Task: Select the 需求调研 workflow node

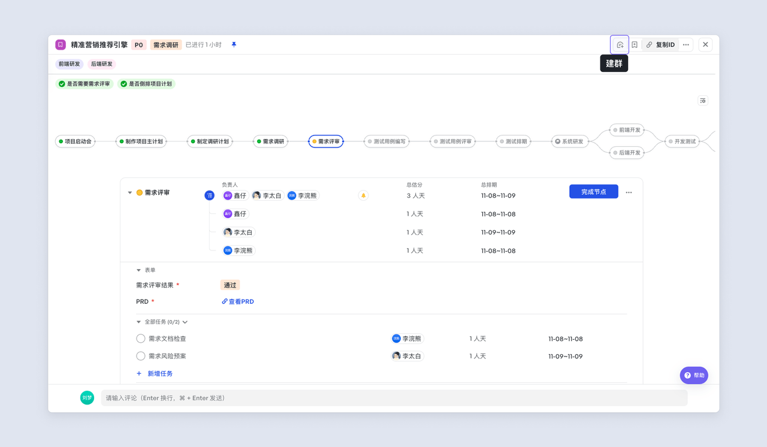Action: pyautogui.click(x=270, y=141)
